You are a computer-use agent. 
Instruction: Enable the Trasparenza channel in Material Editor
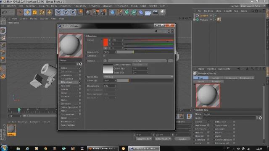click(80, 79)
